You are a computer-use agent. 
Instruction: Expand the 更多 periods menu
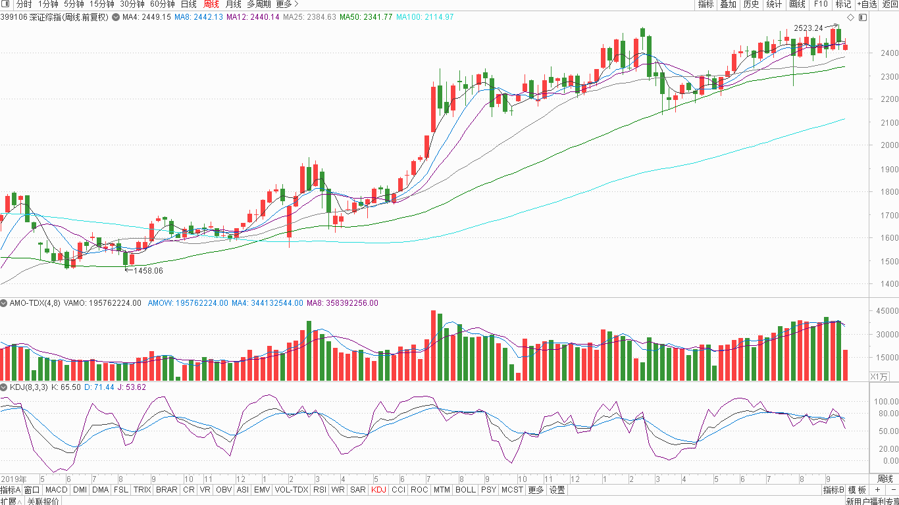click(x=287, y=4)
